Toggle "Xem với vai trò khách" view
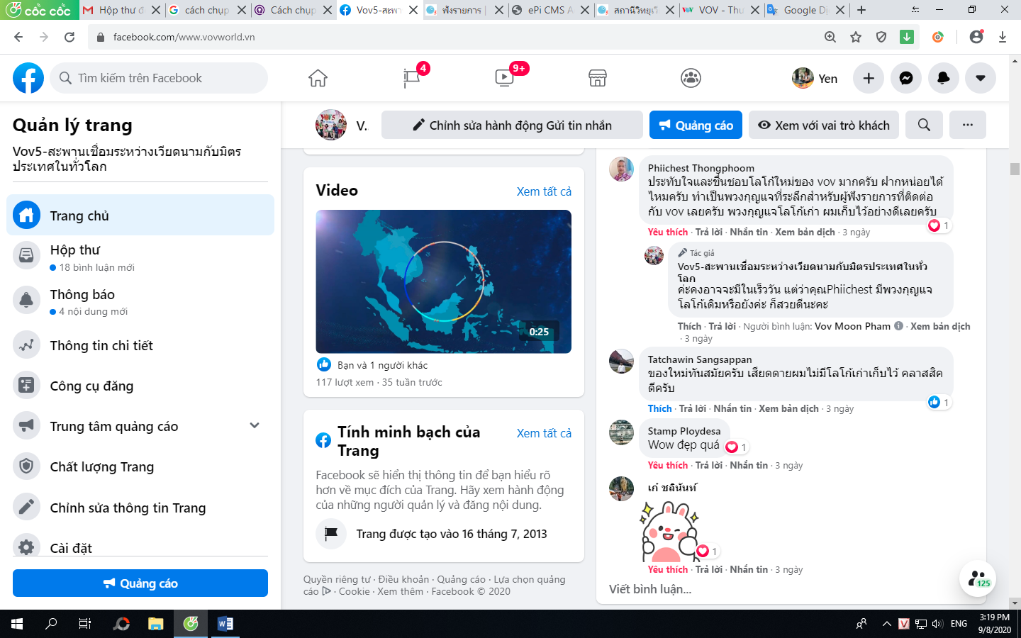The height and width of the screenshot is (638, 1021). [x=824, y=125]
